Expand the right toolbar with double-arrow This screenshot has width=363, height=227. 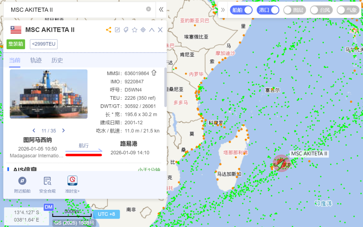click(x=223, y=10)
